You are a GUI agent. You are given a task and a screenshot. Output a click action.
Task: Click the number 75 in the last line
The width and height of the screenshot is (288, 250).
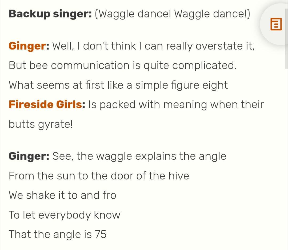pyautogui.click(x=101, y=234)
